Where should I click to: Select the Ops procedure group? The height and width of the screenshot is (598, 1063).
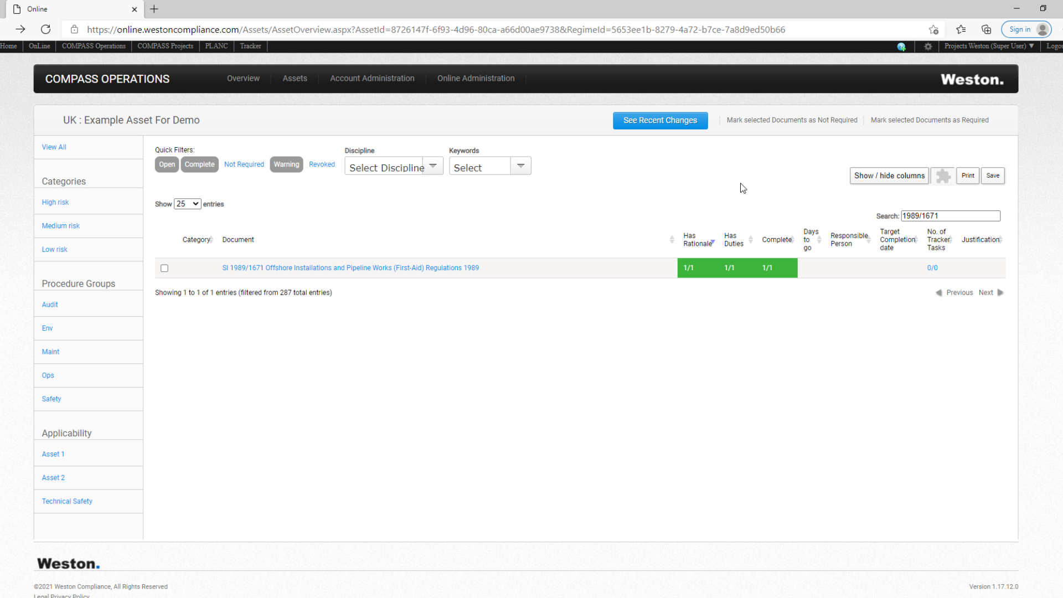(x=48, y=375)
